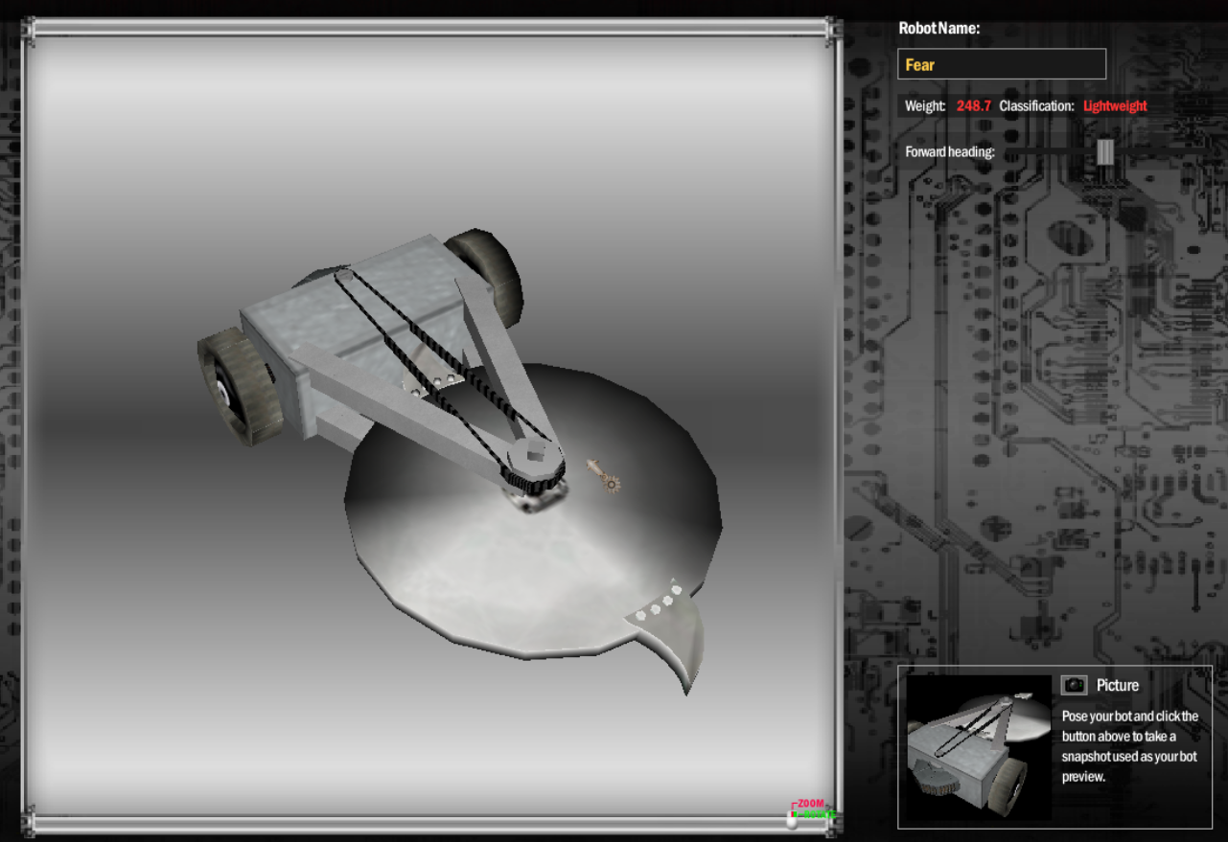
Task: Click the Picture label text
Action: [x=1118, y=685]
